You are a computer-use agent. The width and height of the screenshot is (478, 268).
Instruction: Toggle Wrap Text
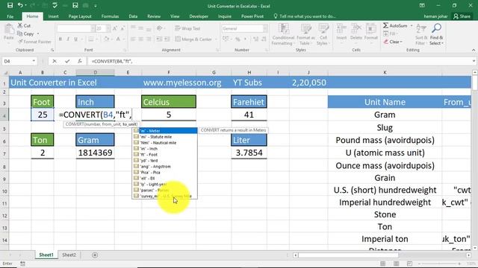tap(187, 28)
